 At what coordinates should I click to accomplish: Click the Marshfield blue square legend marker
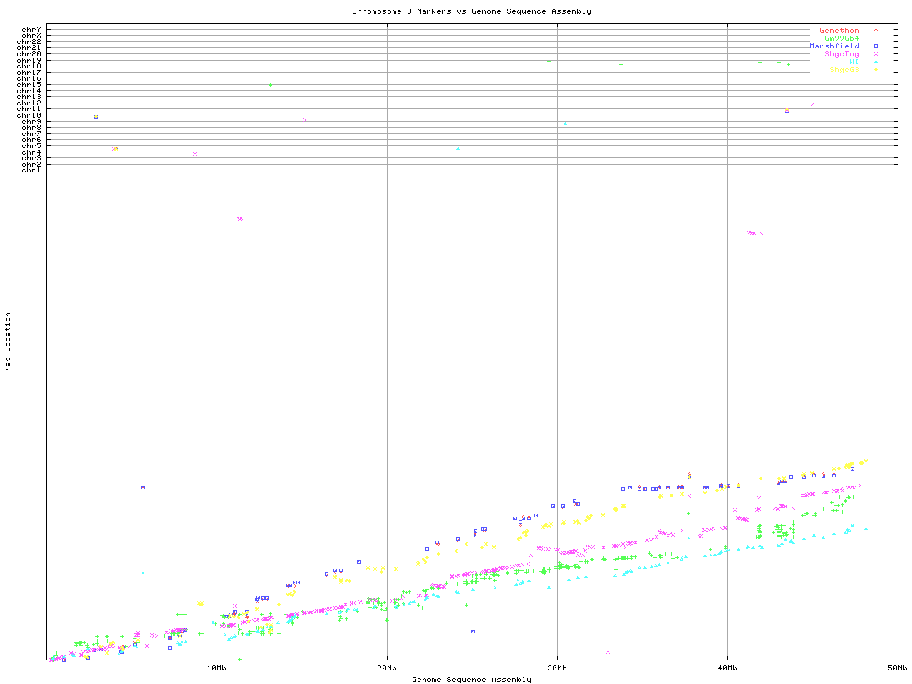click(876, 46)
